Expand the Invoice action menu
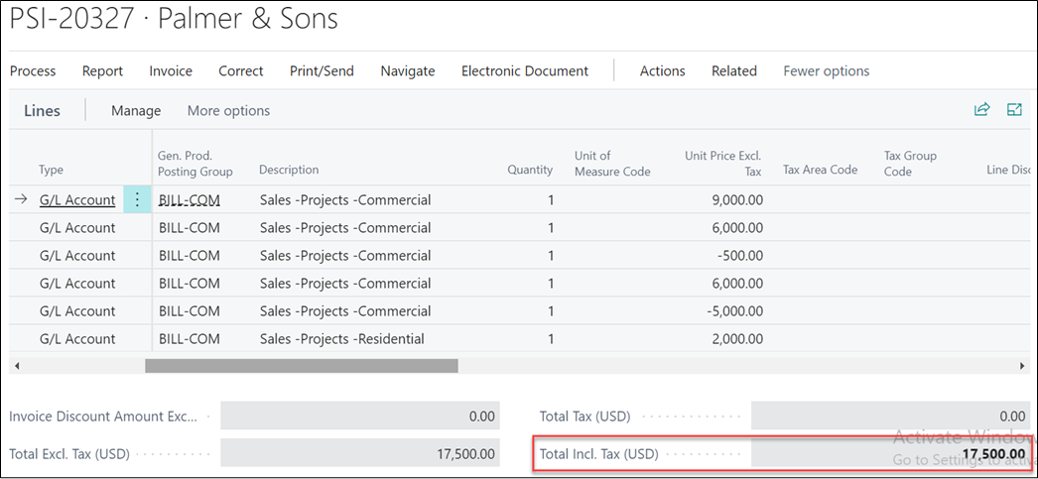 (171, 70)
